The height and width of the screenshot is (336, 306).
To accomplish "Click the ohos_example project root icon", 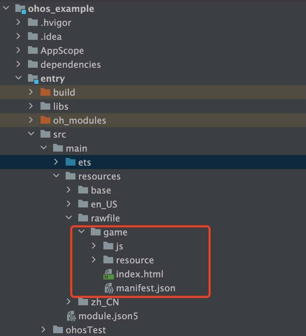I will (x=21, y=9).
